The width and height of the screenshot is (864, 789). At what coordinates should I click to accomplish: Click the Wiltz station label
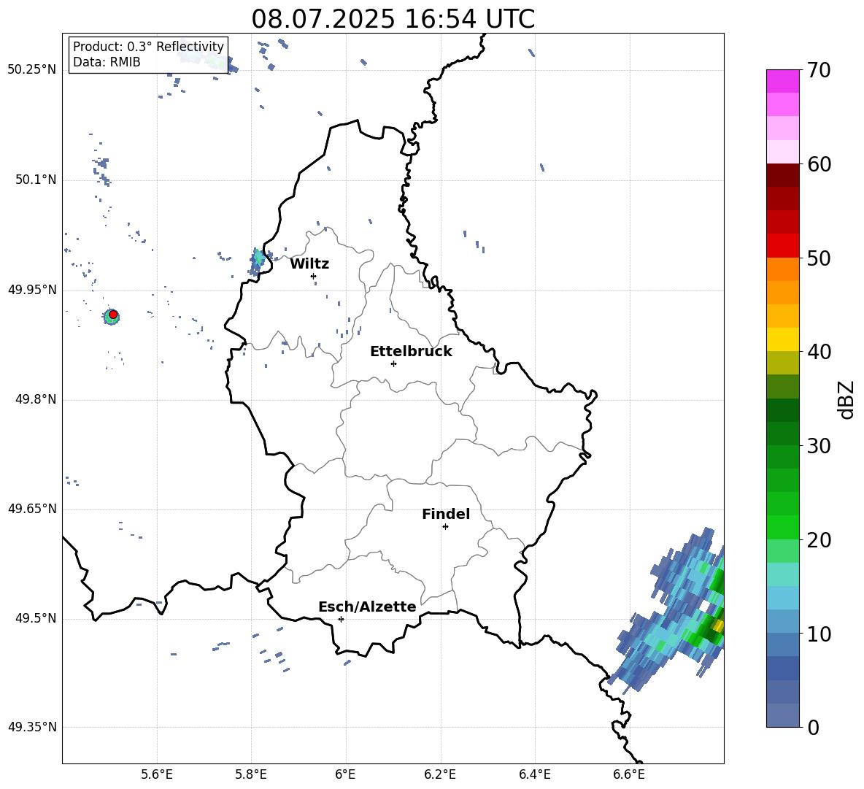coord(309,264)
